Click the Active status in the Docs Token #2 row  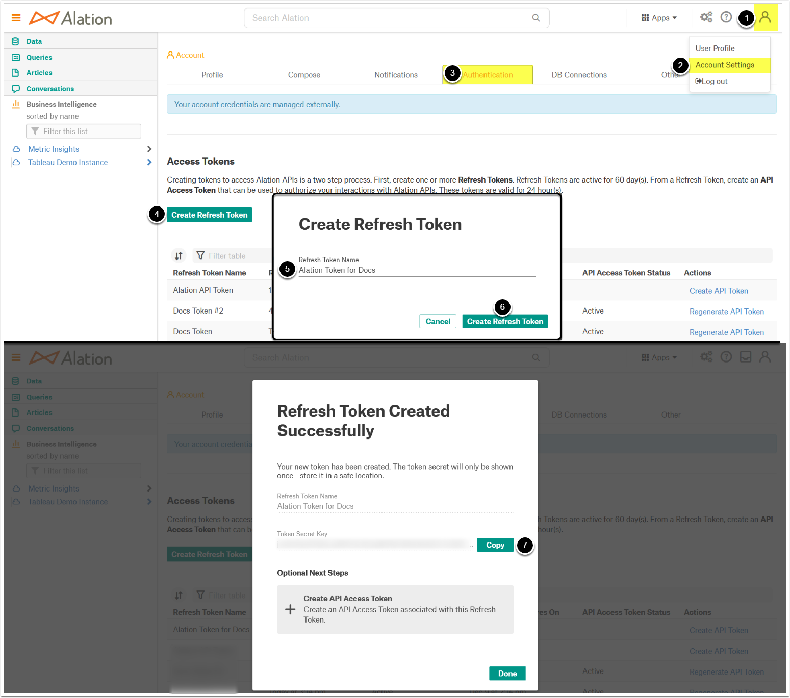(x=593, y=311)
